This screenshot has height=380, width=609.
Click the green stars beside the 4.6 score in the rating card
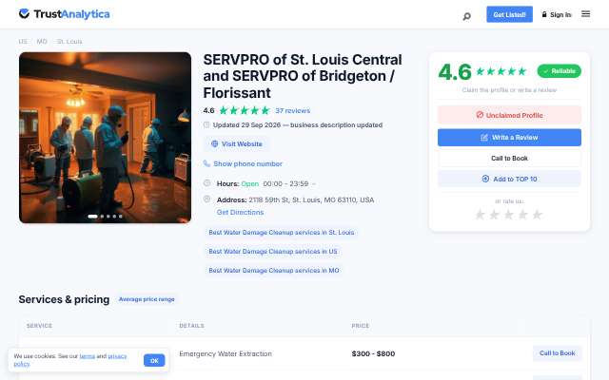tap(501, 71)
